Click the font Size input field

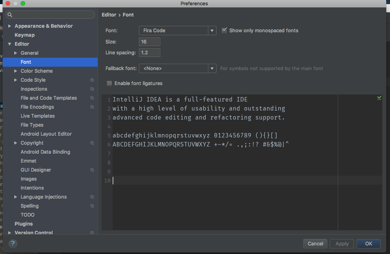(149, 42)
